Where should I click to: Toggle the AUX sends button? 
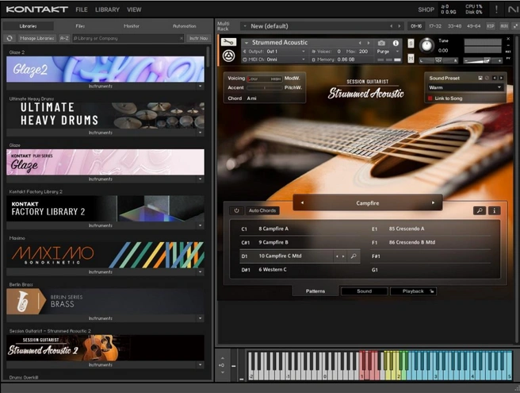click(504, 26)
